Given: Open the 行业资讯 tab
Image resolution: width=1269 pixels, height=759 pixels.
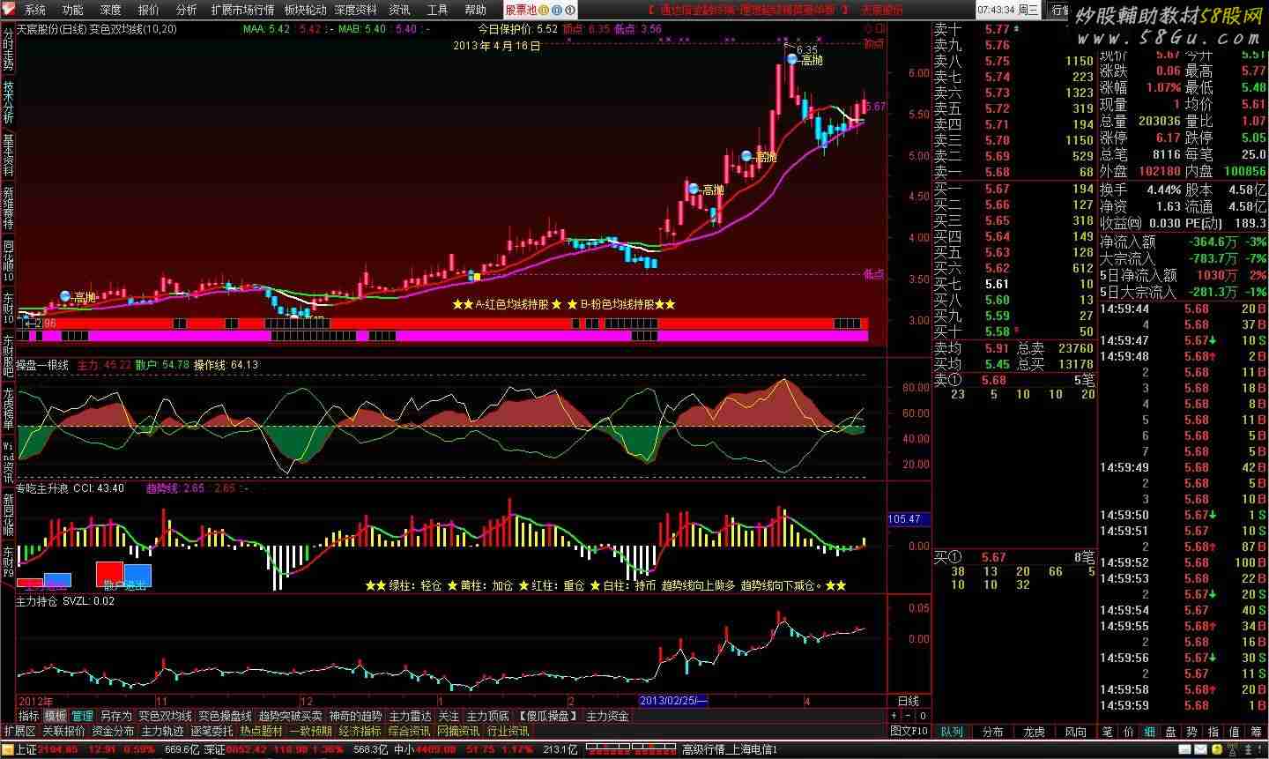Looking at the screenshot, I should [x=508, y=731].
